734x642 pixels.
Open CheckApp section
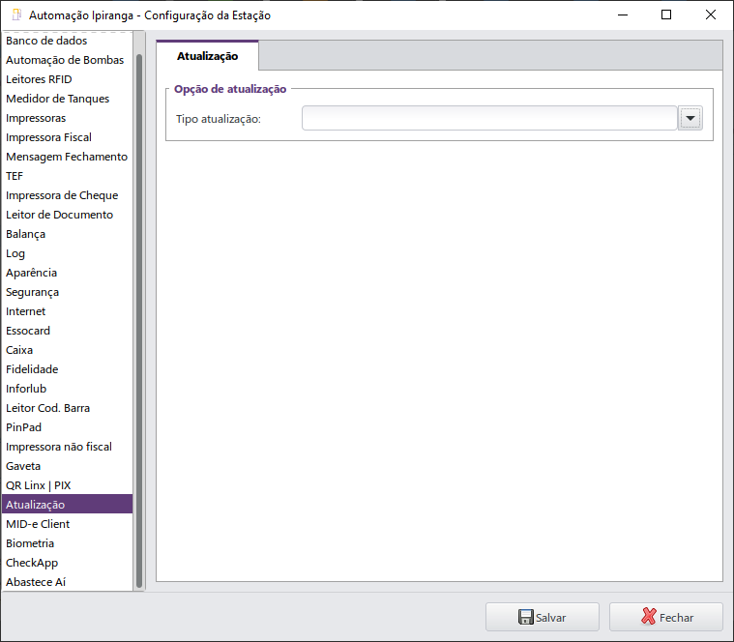68,563
